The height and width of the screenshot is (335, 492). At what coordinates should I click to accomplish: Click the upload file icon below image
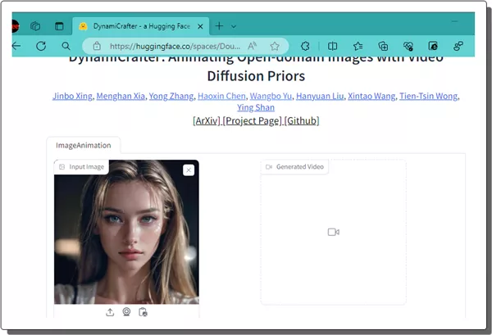[110, 312]
